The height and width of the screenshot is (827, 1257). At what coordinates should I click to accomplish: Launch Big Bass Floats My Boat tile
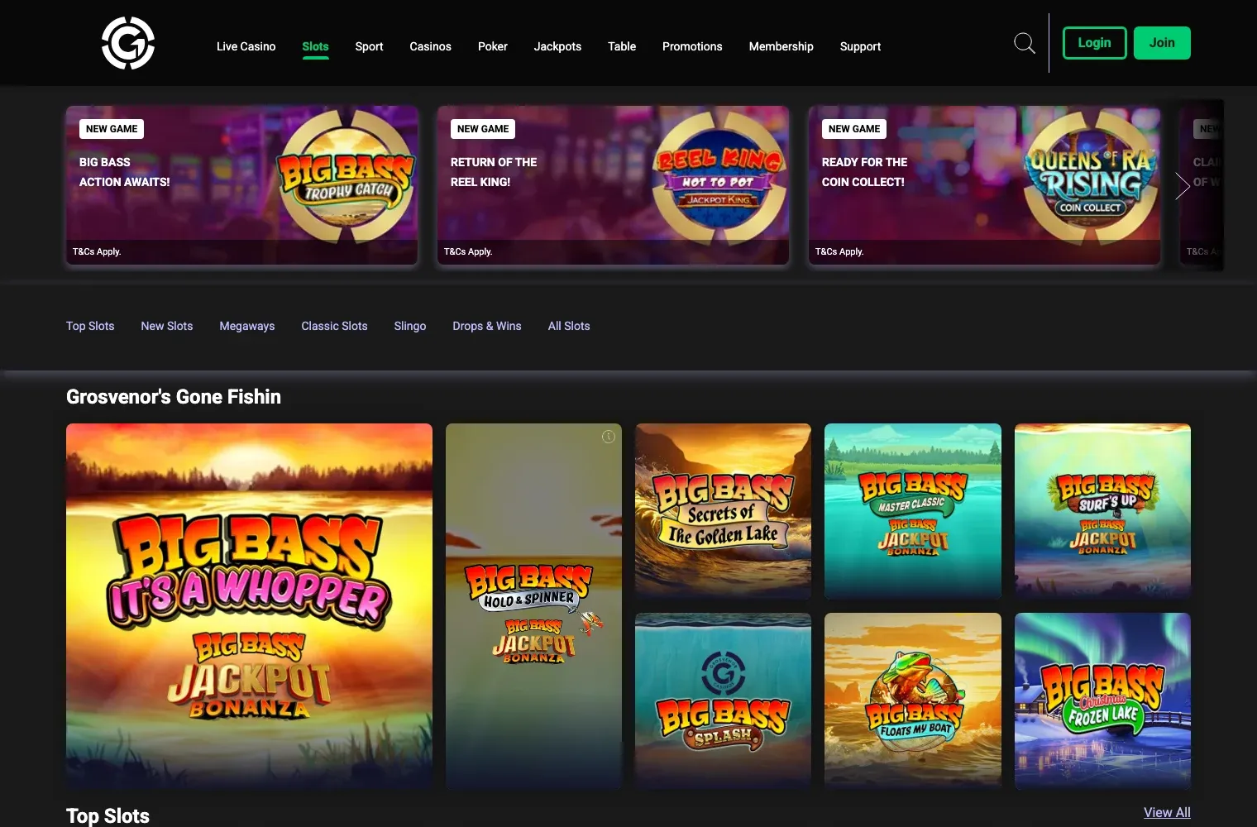[912, 700]
